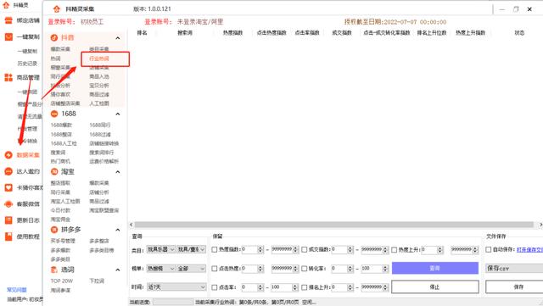Click the 商品管理 grid icon
Screen dimensions: 543x306
(8, 77)
